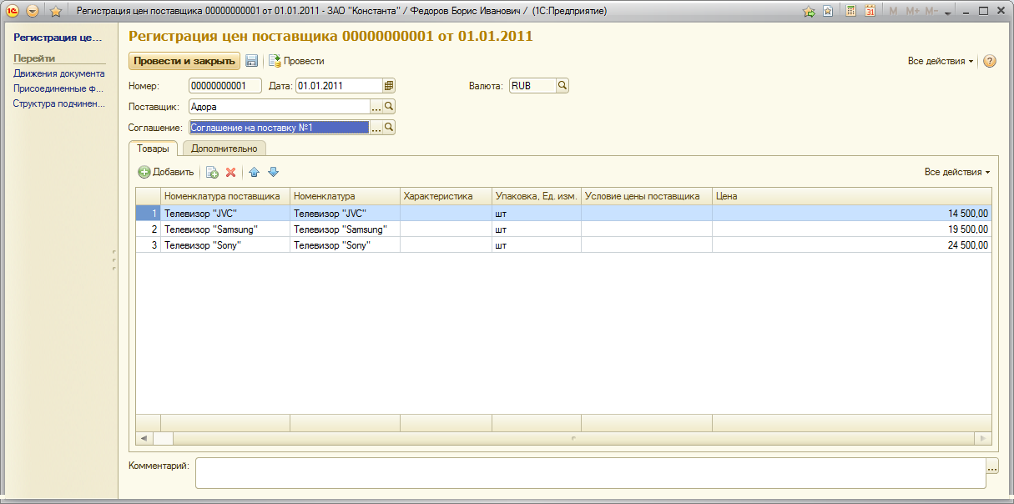This screenshot has width=1014, height=504.
Task: Click the 'Дата' input field
Action: click(x=340, y=85)
